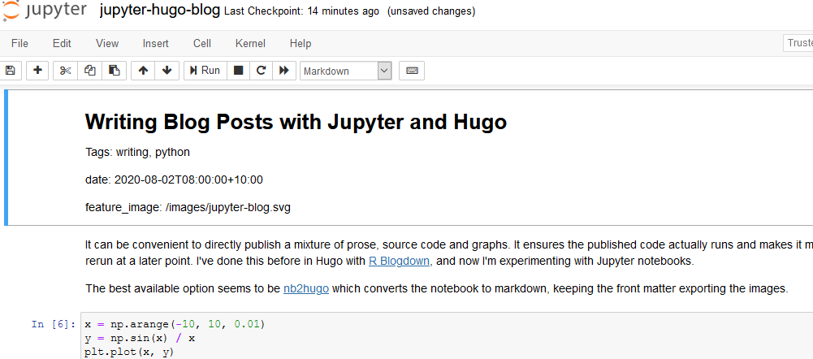Copy selected cells icon
This screenshot has width=813, height=359.
click(x=90, y=71)
